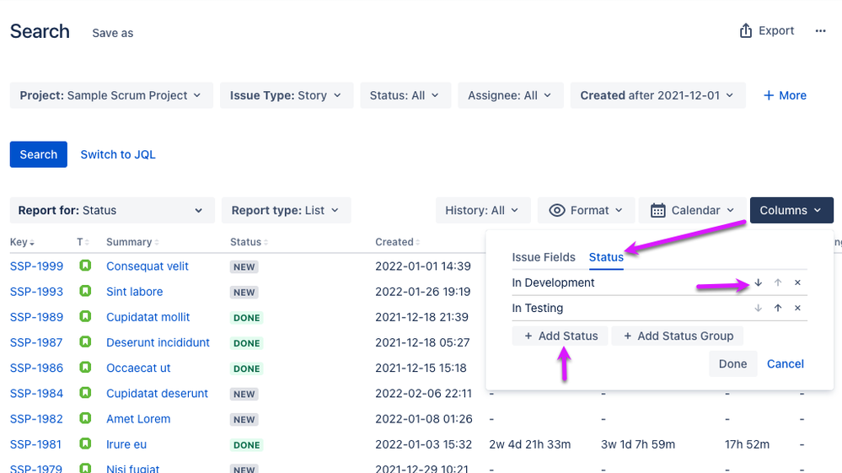Click the blue Search button
This screenshot has width=842, height=473.
click(39, 154)
